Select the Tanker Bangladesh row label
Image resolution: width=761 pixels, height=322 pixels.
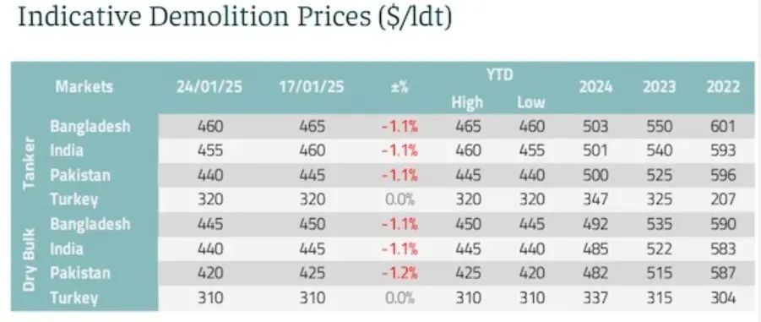(x=90, y=126)
